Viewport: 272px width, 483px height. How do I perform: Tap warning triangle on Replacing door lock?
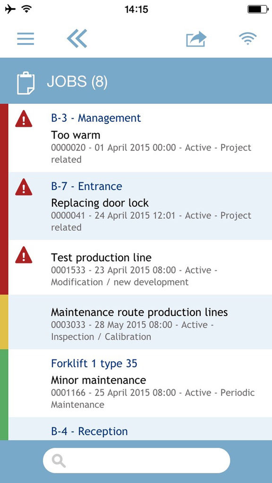pos(24,187)
